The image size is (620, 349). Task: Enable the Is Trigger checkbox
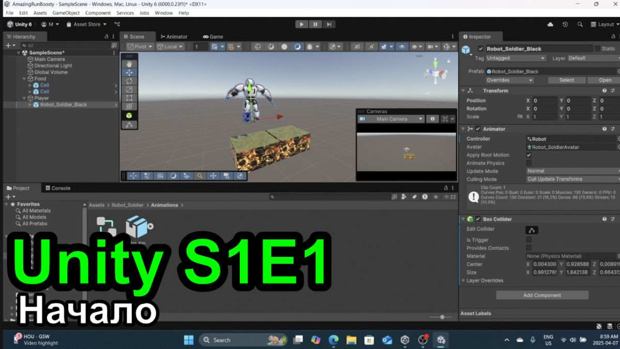(529, 240)
